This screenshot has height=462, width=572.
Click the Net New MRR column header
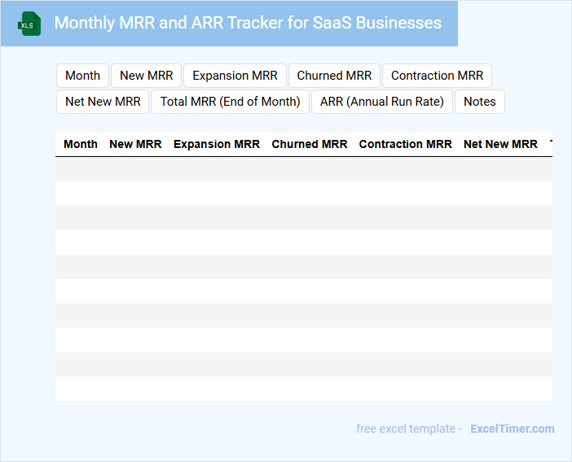500,144
